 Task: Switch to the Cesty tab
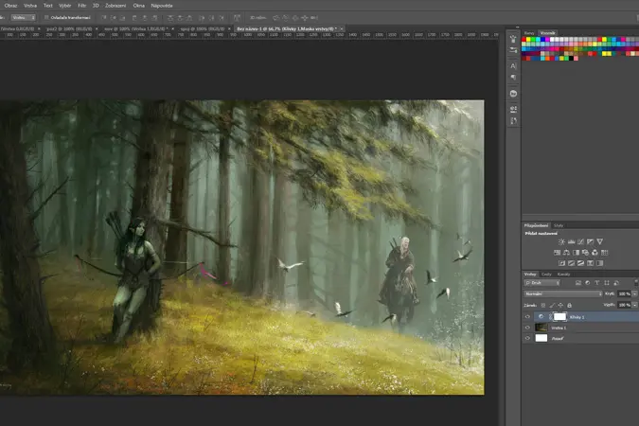coord(546,275)
